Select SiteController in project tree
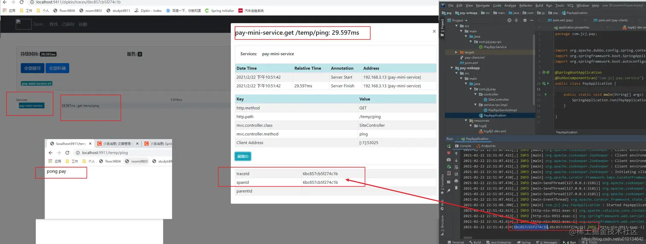The image size is (646, 244). [496, 99]
